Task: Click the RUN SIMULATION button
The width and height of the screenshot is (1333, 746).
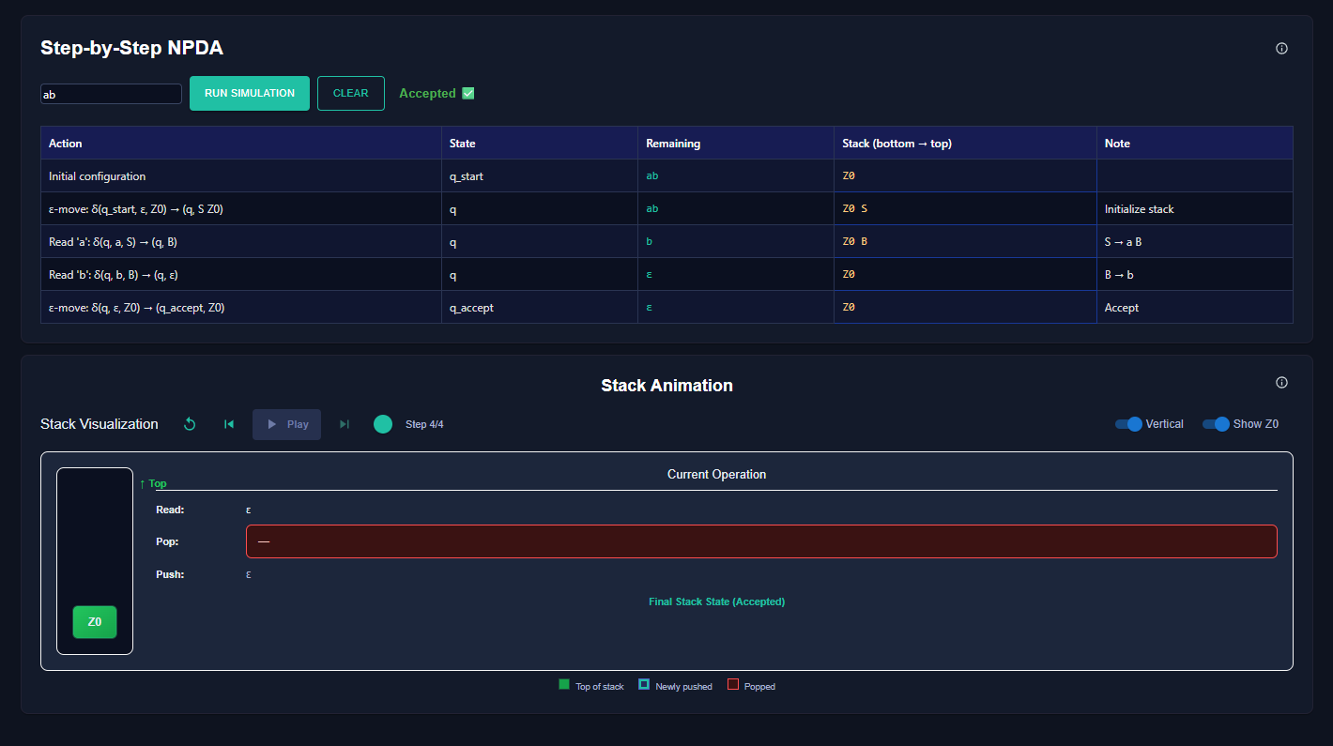Action: [250, 93]
